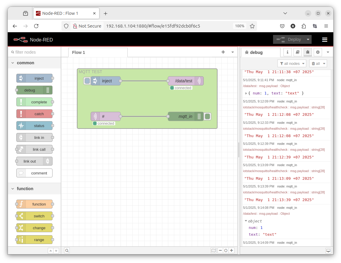Click the browser address bar URL
This screenshot has width=341, height=263.
coord(153,26)
